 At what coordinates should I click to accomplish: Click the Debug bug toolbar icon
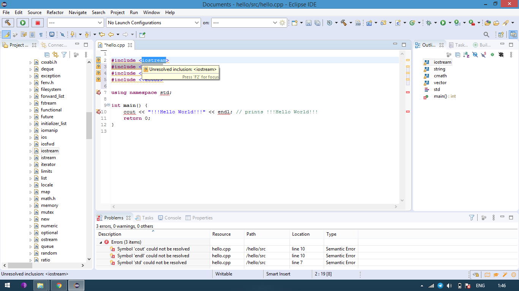point(429,23)
